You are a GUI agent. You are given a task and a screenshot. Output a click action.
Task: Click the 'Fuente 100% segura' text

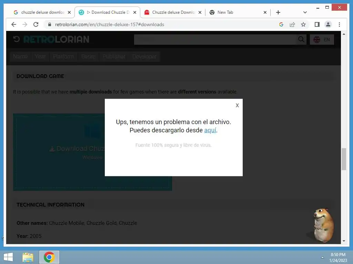pyautogui.click(x=173, y=145)
